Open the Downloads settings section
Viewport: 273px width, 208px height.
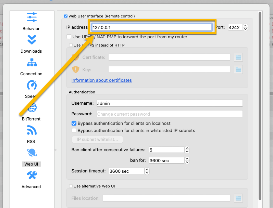coord(32,43)
